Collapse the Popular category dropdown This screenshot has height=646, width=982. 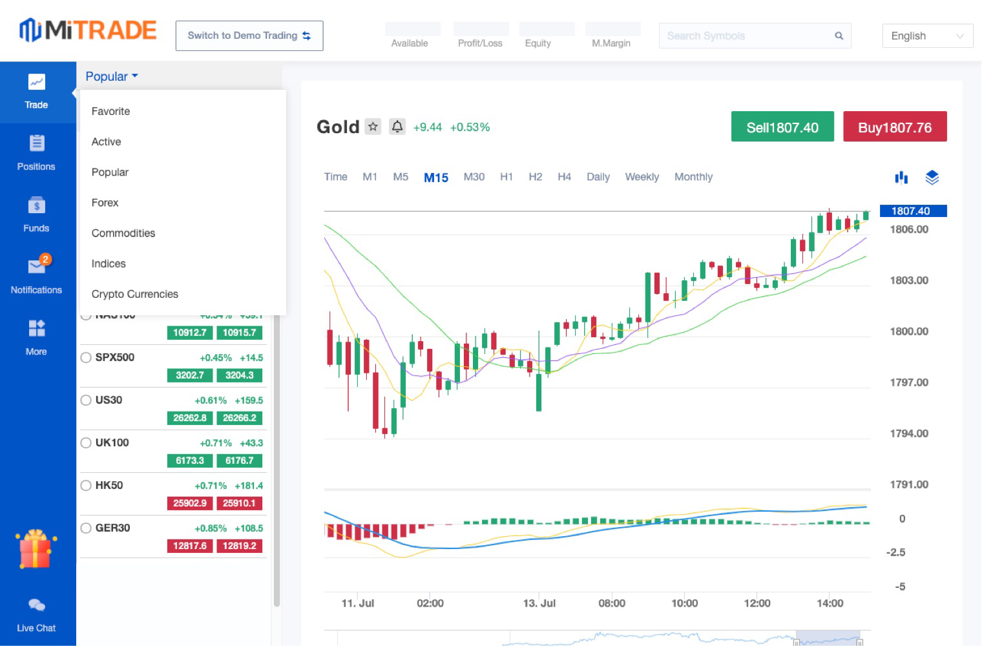coord(112,76)
